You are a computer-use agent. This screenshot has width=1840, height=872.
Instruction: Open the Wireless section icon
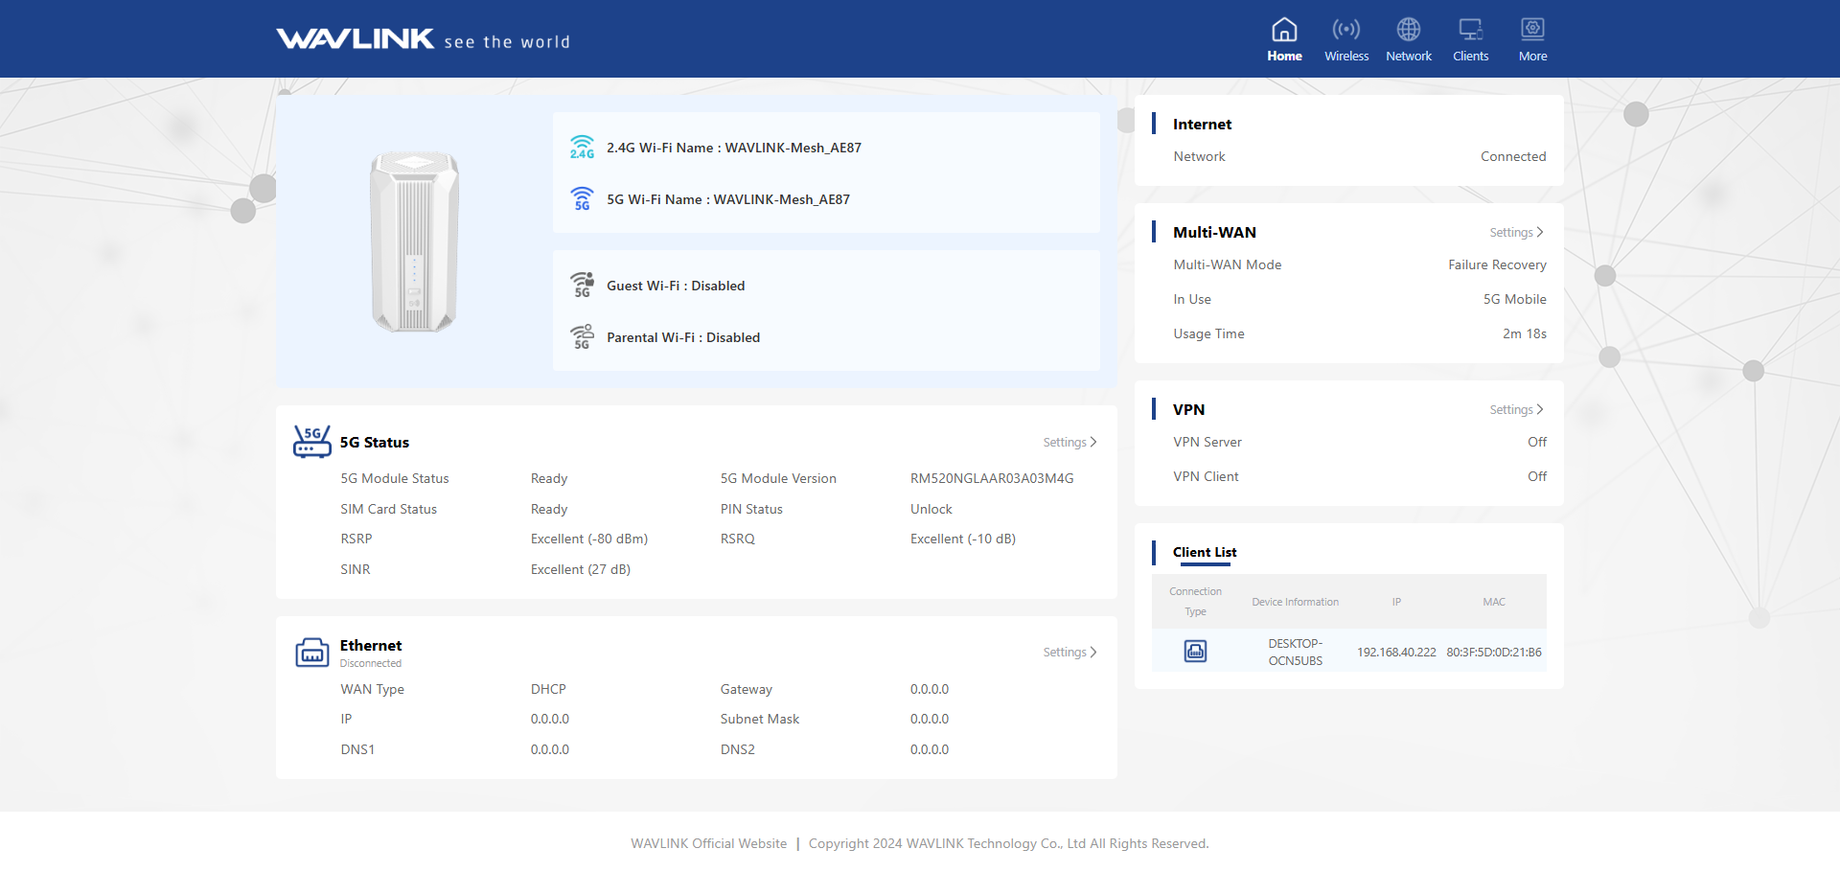[1346, 31]
